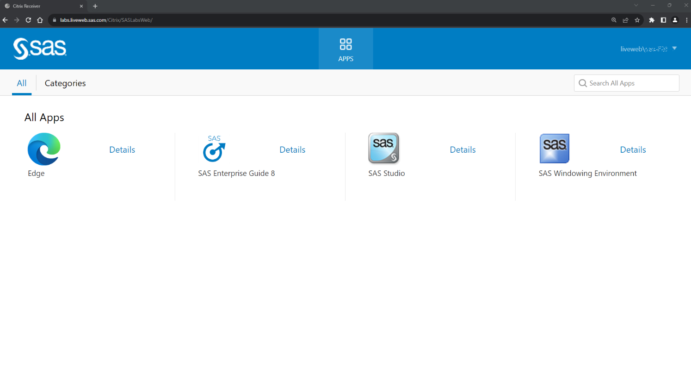Click the All Apps heading
This screenshot has width=691, height=373.
coord(44,118)
